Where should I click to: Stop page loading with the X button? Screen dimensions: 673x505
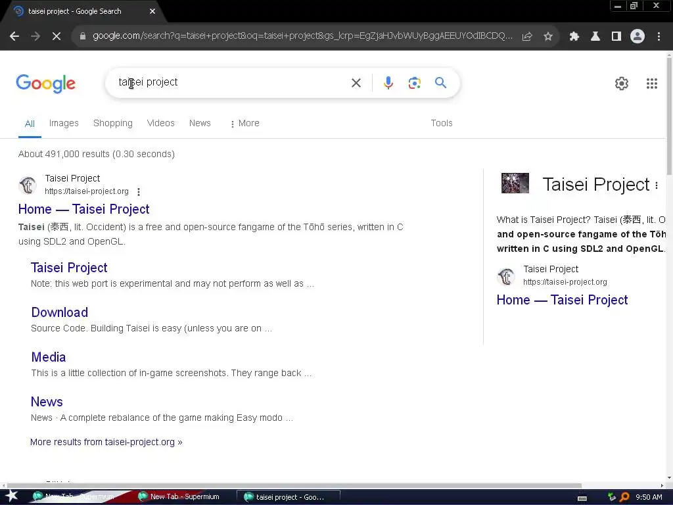[57, 37]
